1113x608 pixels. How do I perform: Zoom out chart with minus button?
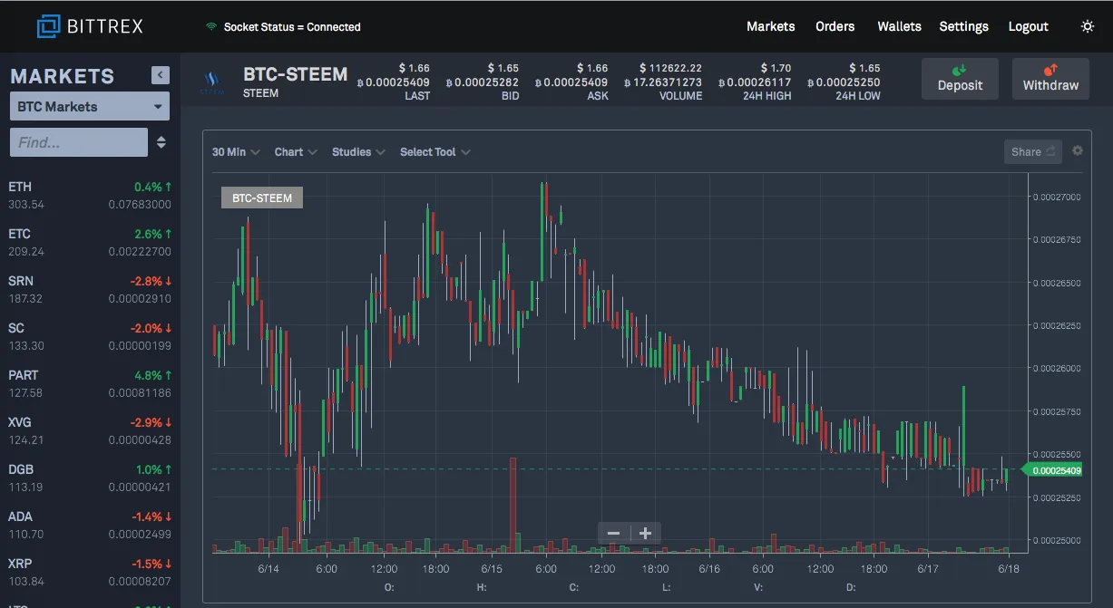click(x=613, y=533)
